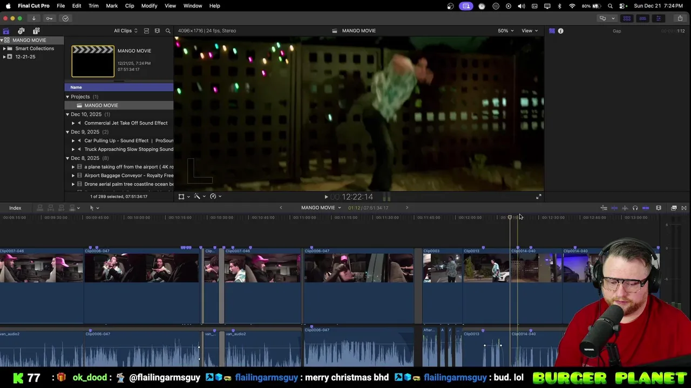
Task: Open the Keyword Editor key icon
Action: click(x=49, y=18)
